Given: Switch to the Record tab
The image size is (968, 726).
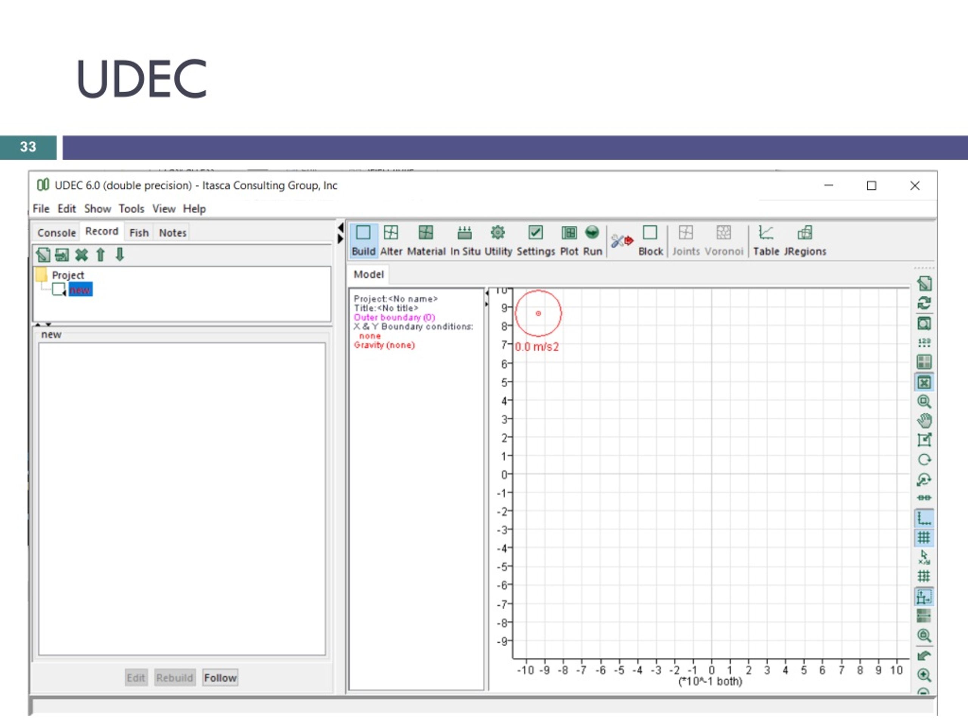Looking at the screenshot, I should click(101, 231).
